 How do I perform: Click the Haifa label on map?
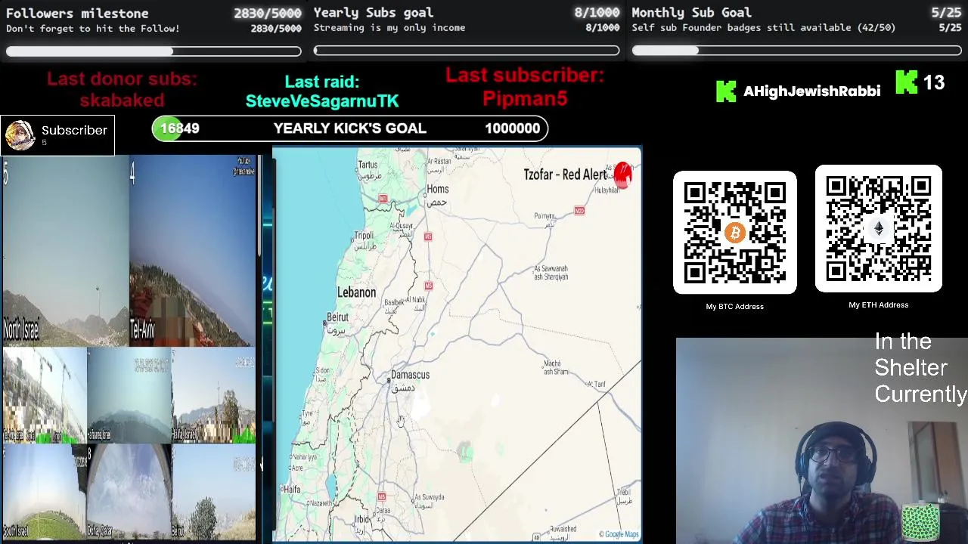tap(290, 490)
